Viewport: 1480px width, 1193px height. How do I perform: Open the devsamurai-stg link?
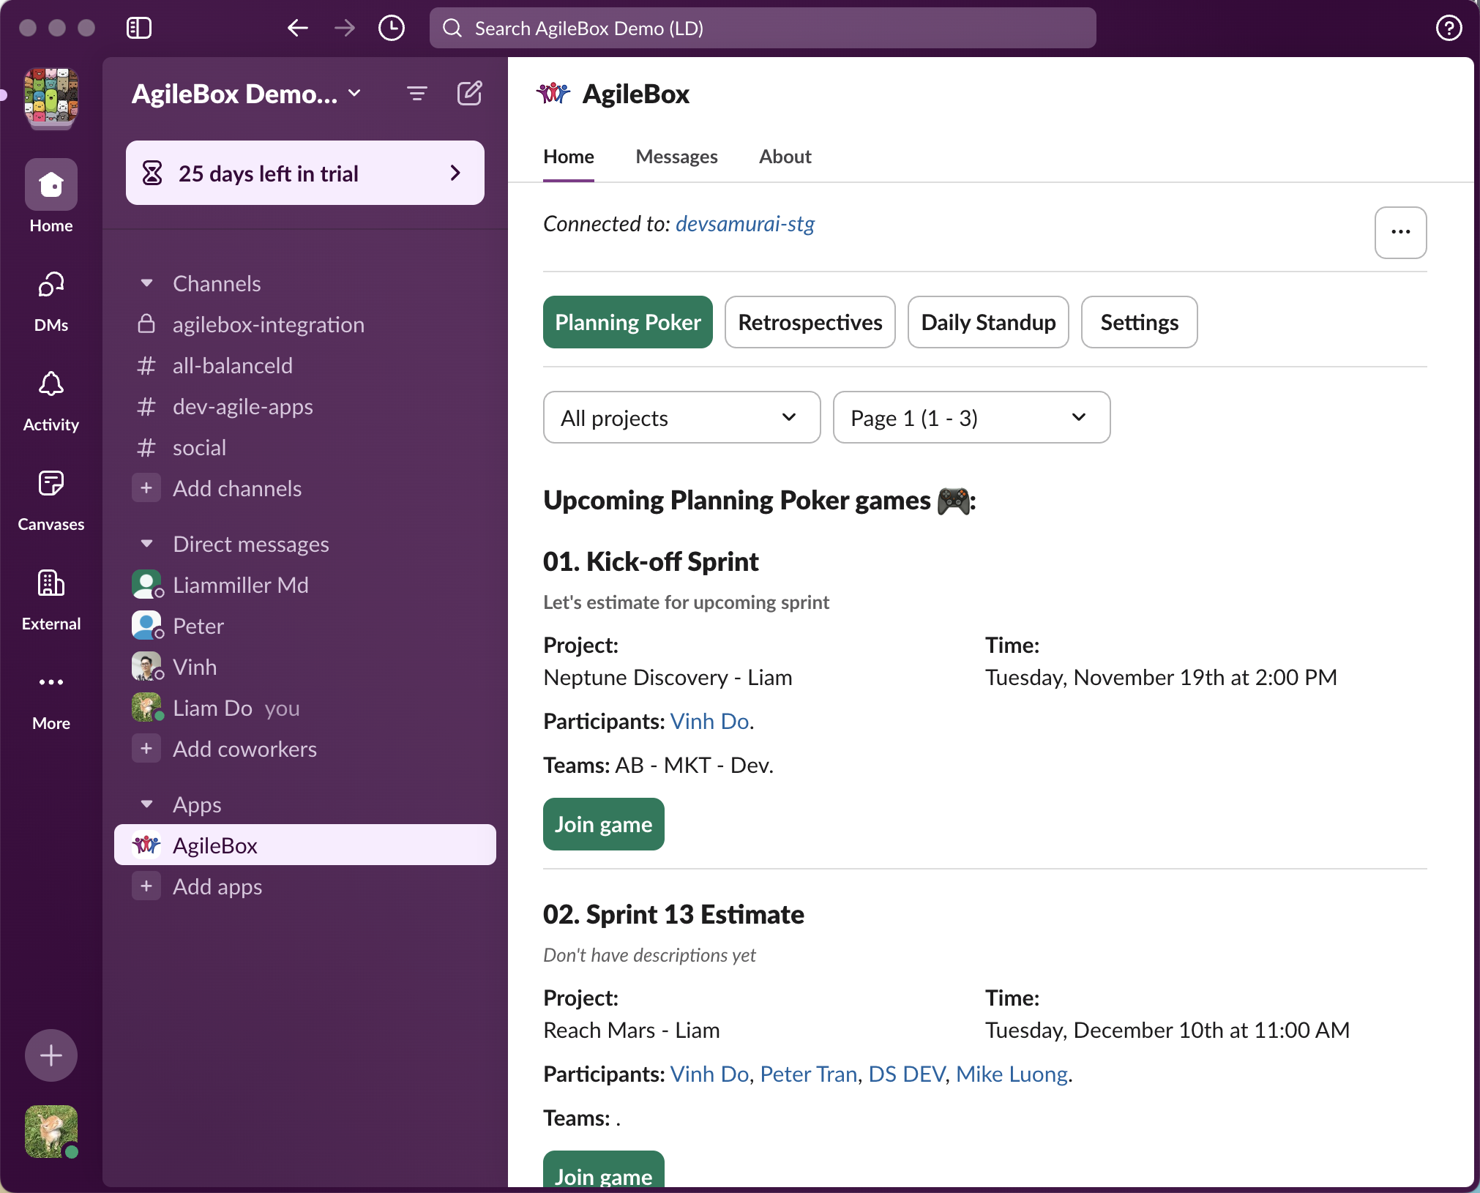tap(744, 224)
